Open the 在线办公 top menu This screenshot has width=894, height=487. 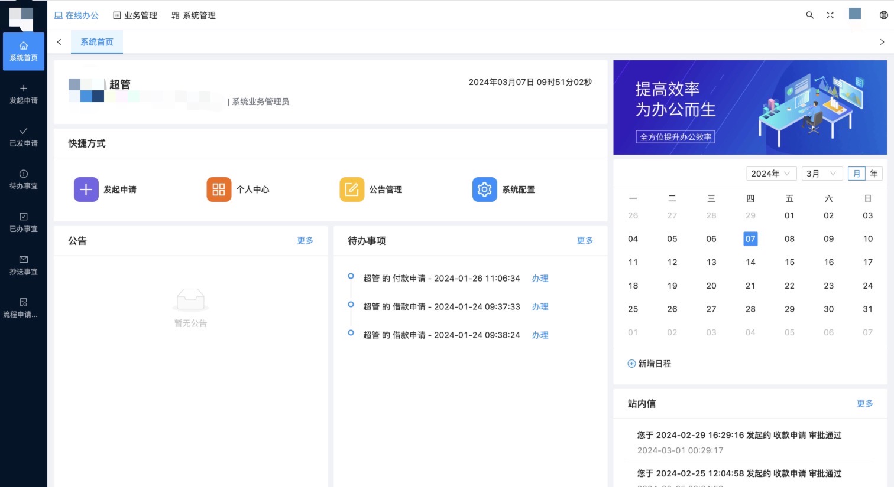click(x=76, y=15)
